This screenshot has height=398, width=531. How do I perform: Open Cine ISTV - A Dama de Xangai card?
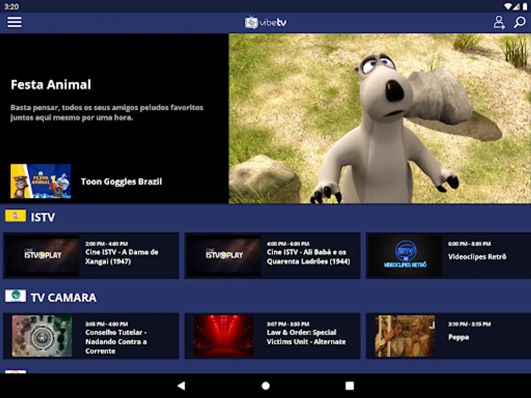click(x=91, y=256)
